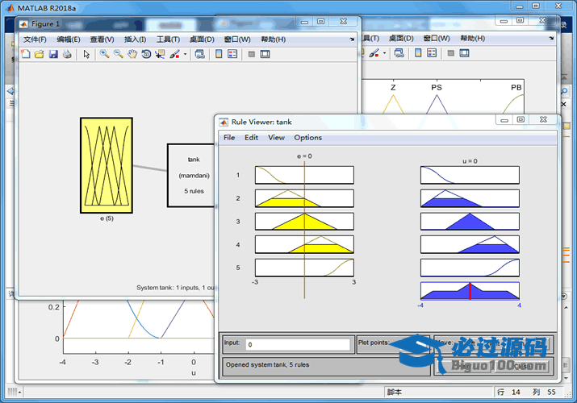Open 帮助(H) menu in the background figure window
This screenshot has width=577, height=403.
click(472, 38)
